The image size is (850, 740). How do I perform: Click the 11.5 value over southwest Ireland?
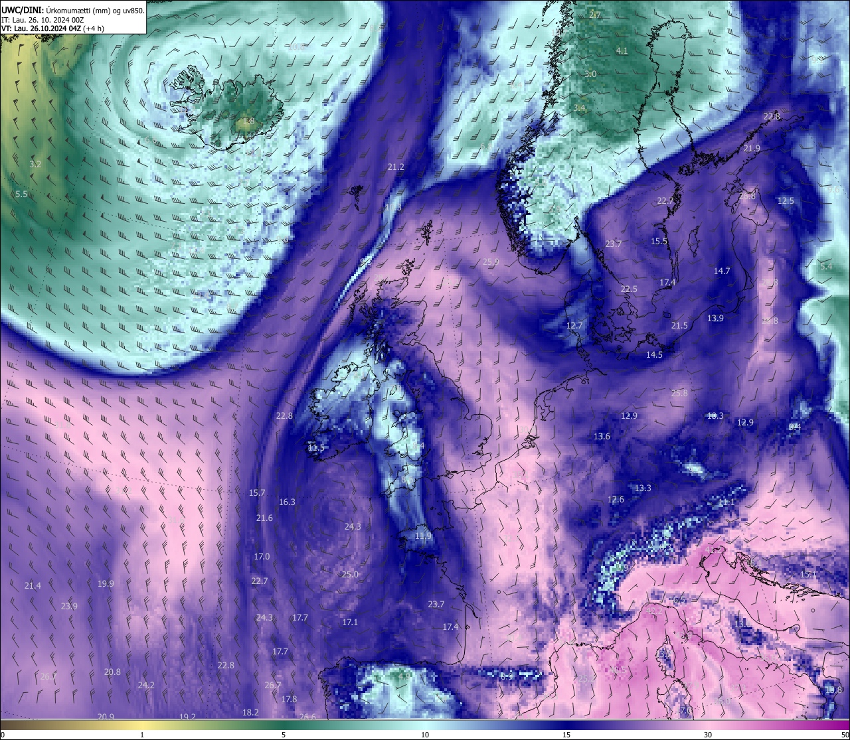tap(316, 448)
